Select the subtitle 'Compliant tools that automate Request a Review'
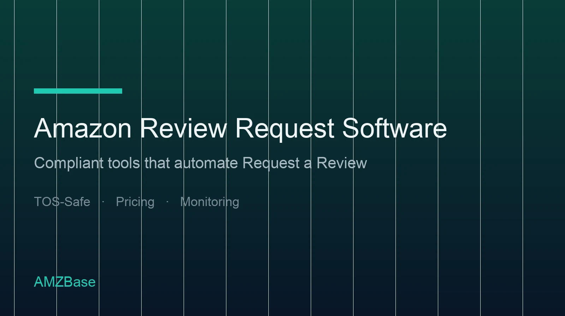The width and height of the screenshot is (565, 316). click(200, 164)
